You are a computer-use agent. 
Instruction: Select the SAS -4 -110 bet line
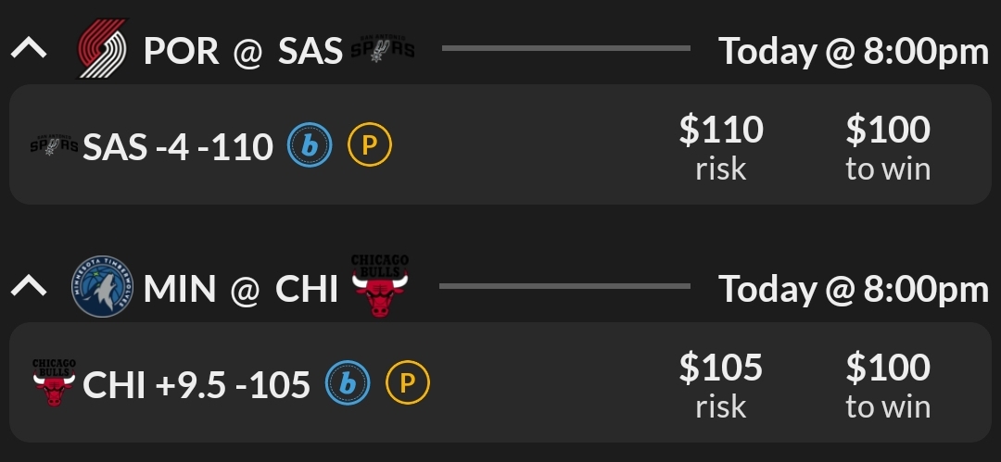178,146
